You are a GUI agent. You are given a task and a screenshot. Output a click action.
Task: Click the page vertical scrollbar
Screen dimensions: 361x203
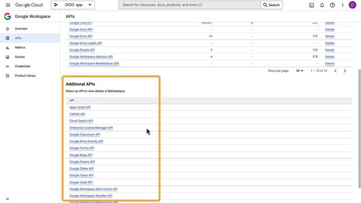coord(359,129)
